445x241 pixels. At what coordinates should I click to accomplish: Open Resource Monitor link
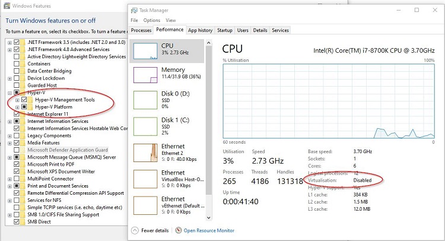(x=209, y=230)
